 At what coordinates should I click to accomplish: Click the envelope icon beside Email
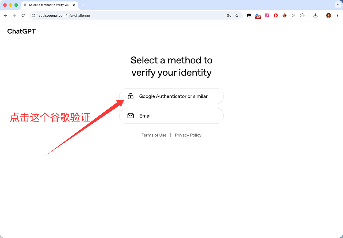(131, 116)
